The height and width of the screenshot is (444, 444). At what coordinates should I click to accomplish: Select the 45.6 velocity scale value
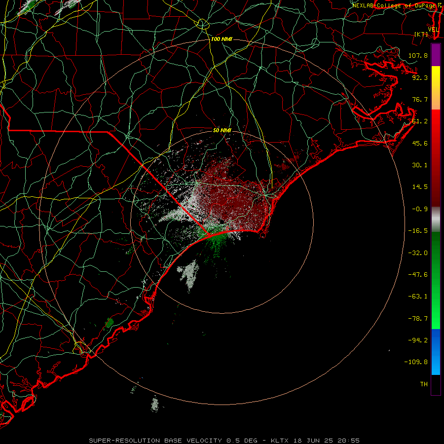(420, 143)
